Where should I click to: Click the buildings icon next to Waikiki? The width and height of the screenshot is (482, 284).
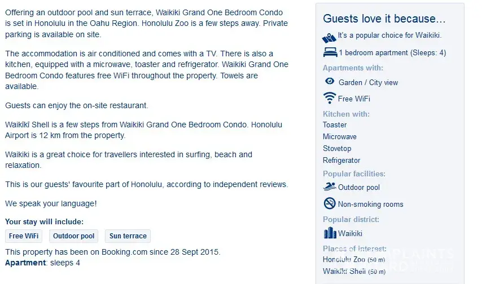tap(330, 233)
